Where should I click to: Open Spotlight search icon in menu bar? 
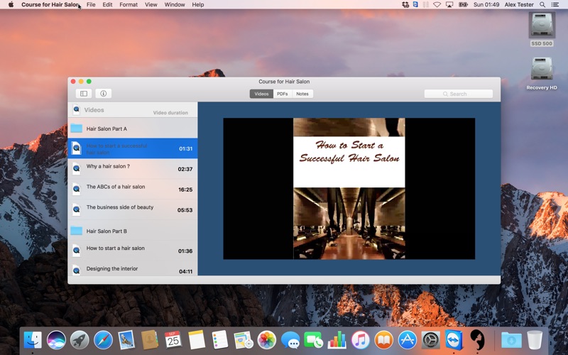[x=542, y=5]
